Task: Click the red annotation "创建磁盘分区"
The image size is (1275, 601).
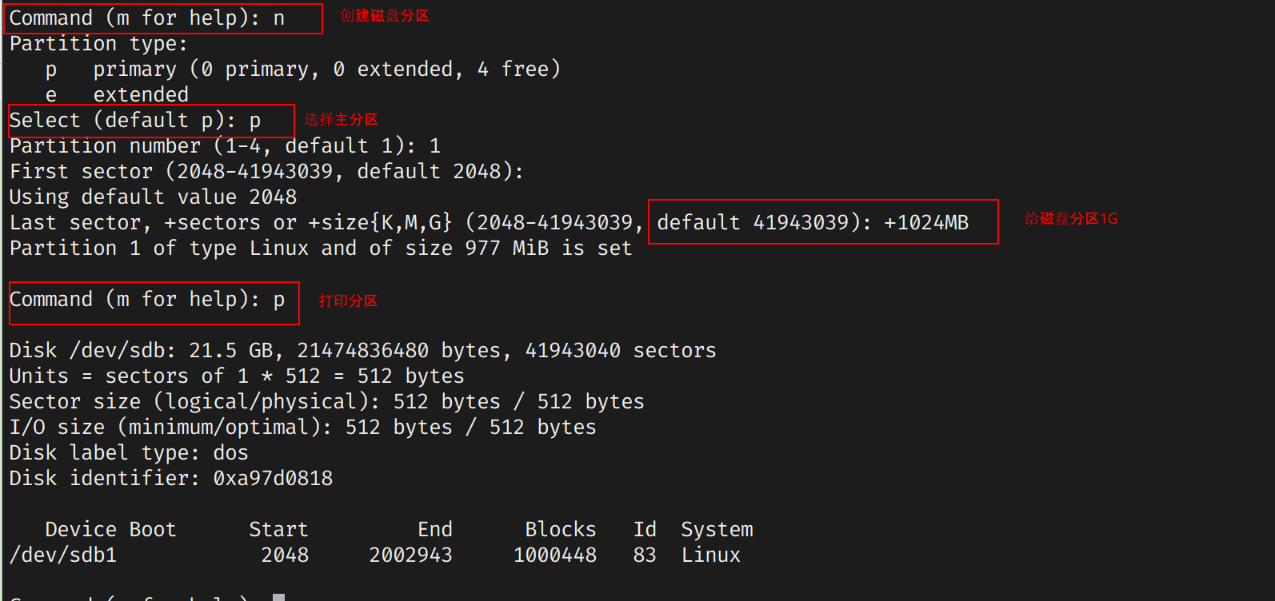Action: coord(385,16)
